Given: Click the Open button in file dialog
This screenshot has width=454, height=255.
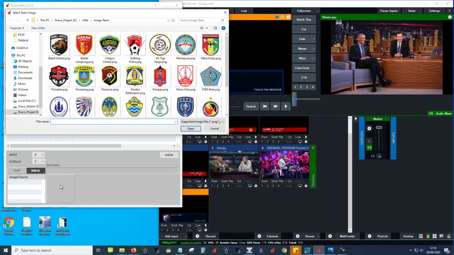Looking at the screenshot, I should point(190,129).
